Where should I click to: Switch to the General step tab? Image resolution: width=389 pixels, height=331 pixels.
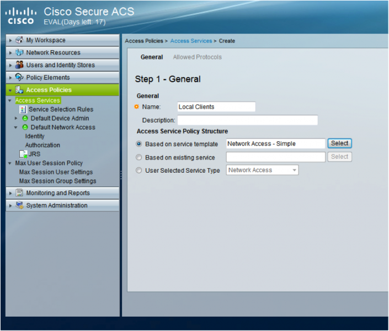coord(152,57)
